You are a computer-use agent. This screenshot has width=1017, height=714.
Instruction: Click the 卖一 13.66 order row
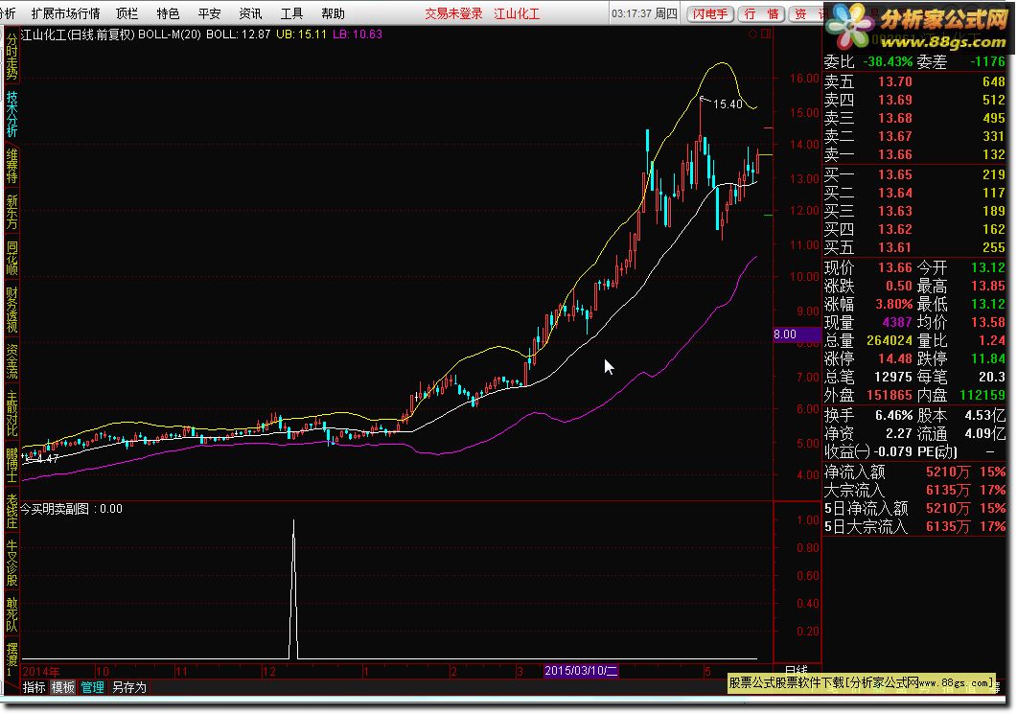(x=913, y=154)
